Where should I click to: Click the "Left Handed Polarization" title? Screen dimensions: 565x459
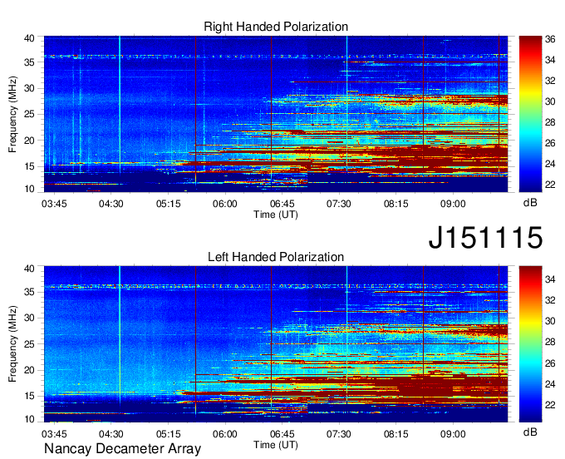coord(276,257)
